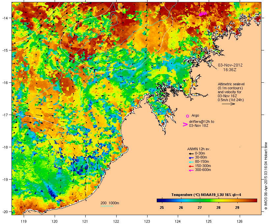Click the magenta drifter track near 125E
Screen dimensions: 270x224
(203, 14)
